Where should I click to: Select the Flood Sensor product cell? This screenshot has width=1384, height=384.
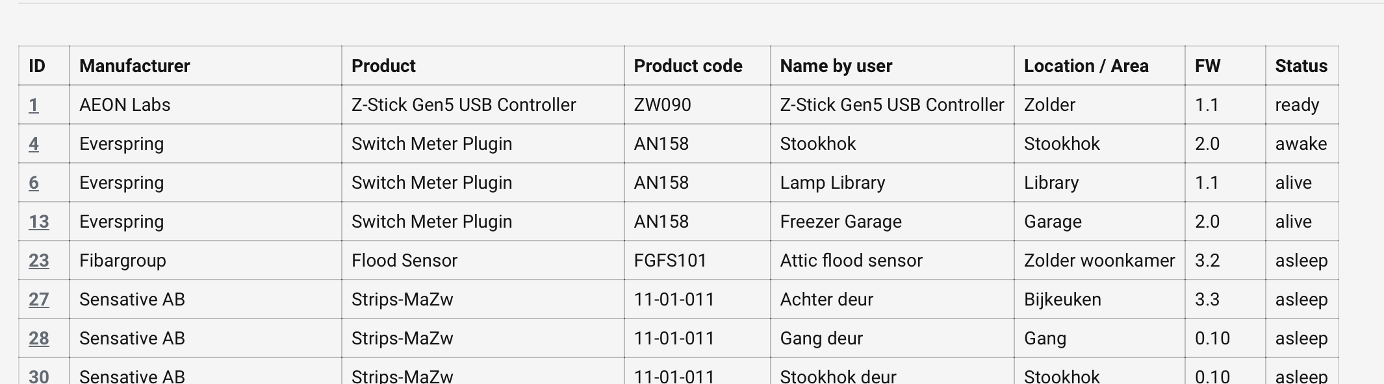[405, 261]
